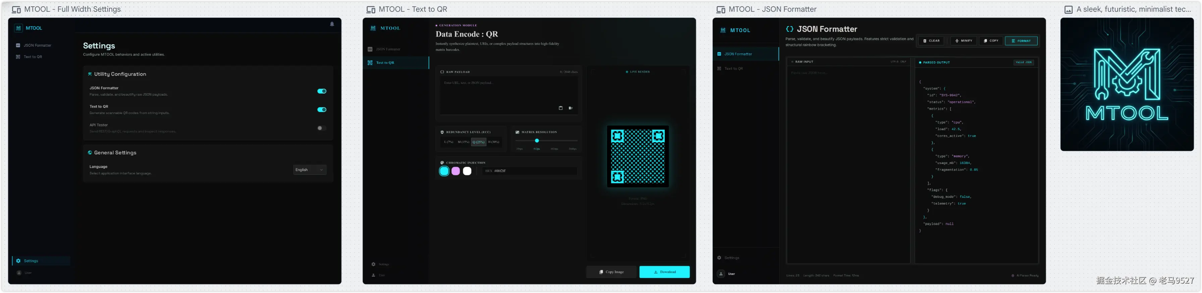
Task: Click the 'MTOOL - Full Width Settings' frame title
Action: [x=72, y=9]
